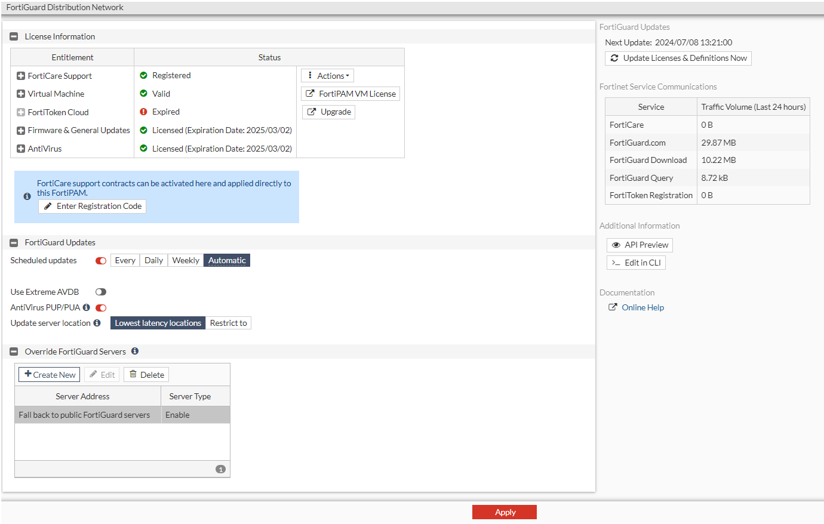Click Update Licenses & Definitions Now
This screenshot has height=524, width=824.
click(x=678, y=58)
